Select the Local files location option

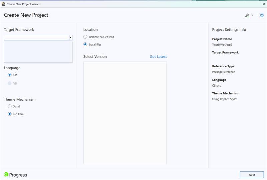click(85, 44)
